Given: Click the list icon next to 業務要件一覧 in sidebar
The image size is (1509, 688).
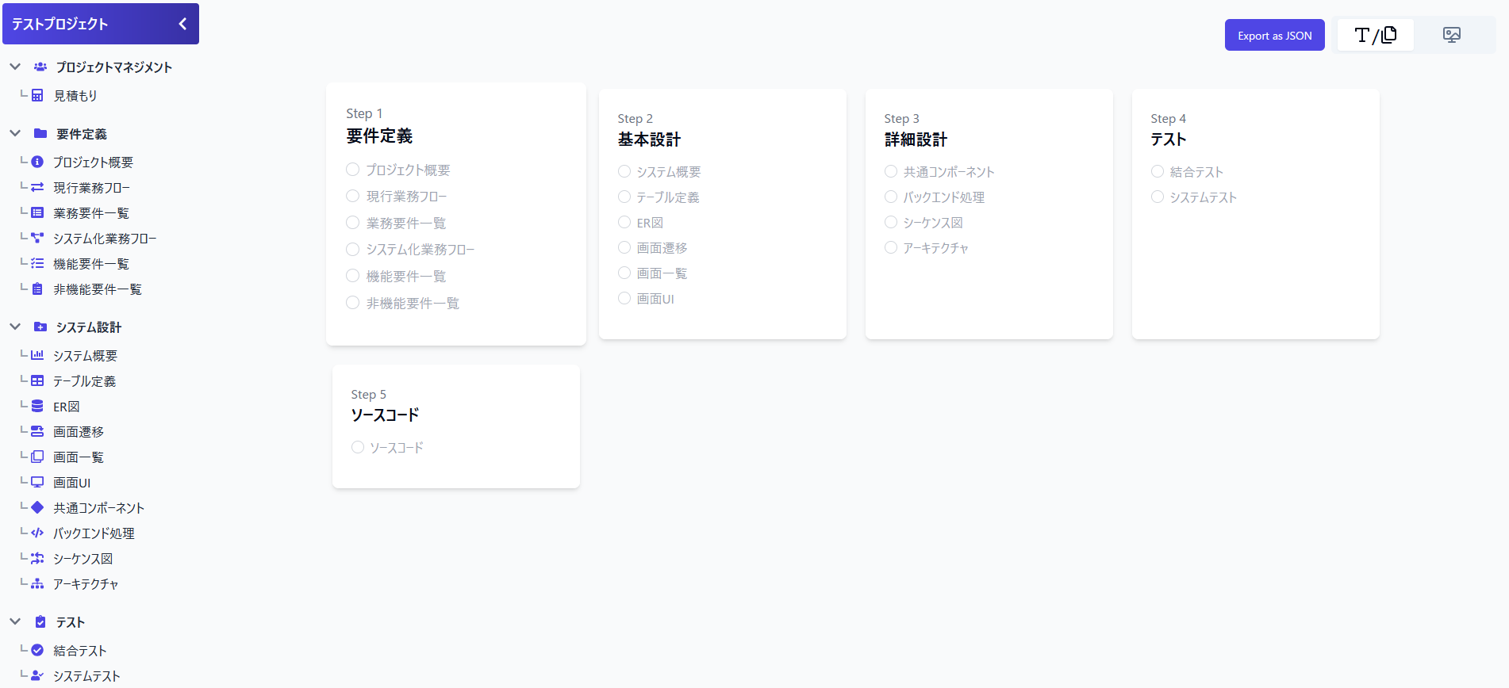Looking at the screenshot, I should pos(37,212).
